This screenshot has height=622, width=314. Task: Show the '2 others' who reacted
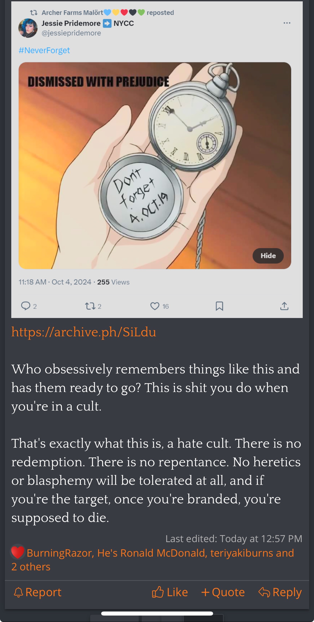(x=31, y=567)
